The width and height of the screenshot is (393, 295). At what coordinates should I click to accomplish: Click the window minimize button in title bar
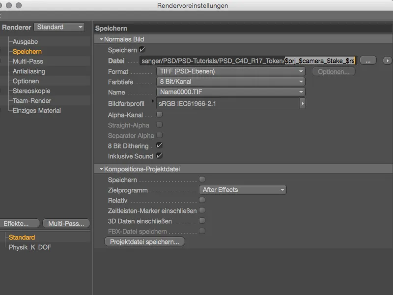[9, 5]
